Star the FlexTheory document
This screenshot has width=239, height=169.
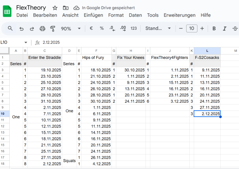pos(55,8)
